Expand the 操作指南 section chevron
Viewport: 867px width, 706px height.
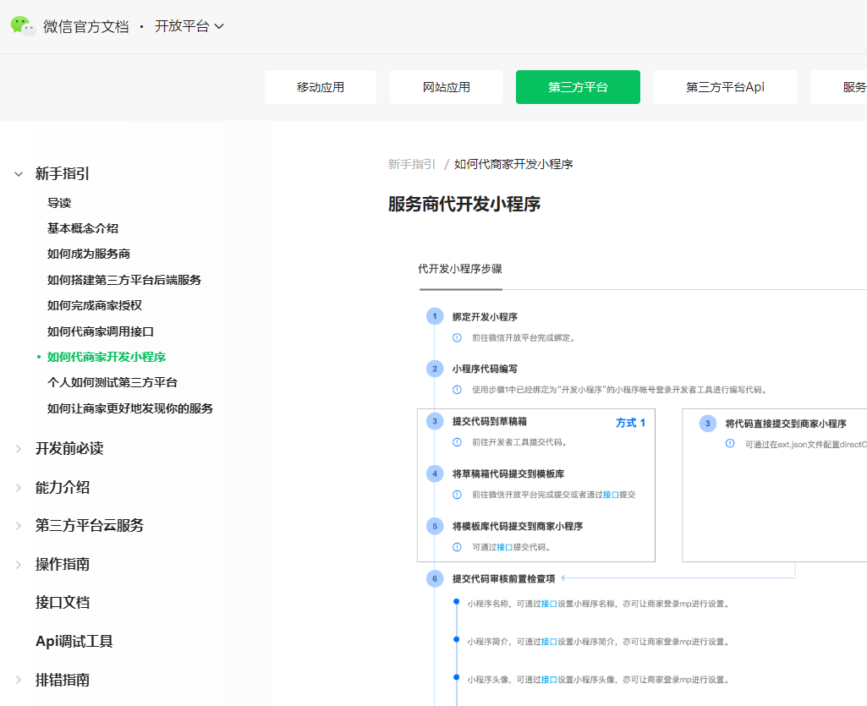coord(19,564)
